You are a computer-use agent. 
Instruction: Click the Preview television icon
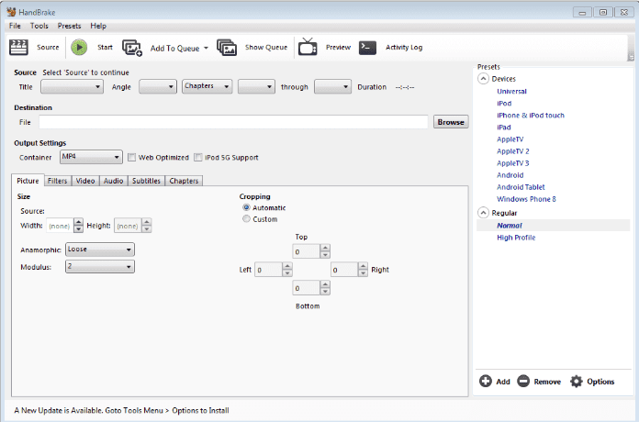(x=308, y=47)
